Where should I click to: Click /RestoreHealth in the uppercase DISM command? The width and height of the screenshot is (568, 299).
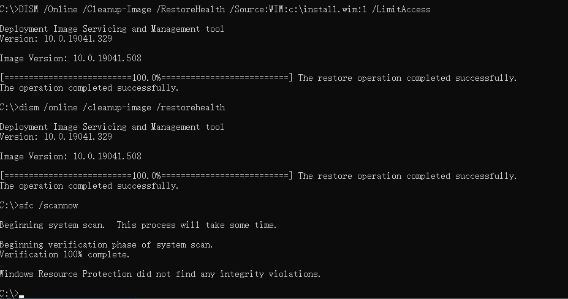pyautogui.click(x=190, y=9)
